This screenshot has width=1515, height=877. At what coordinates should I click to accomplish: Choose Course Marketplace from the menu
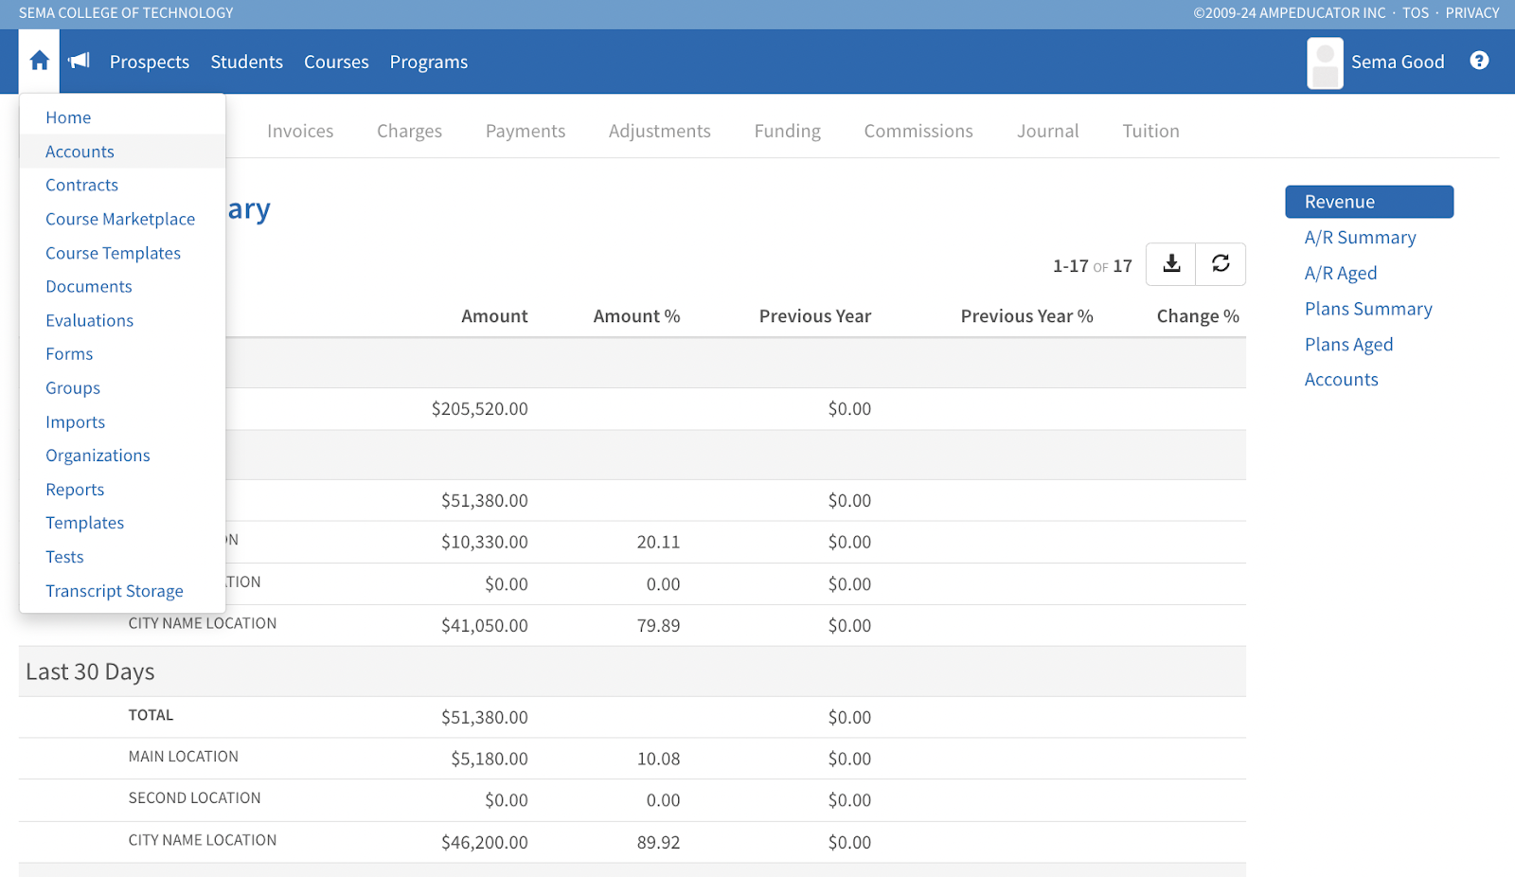click(x=122, y=219)
